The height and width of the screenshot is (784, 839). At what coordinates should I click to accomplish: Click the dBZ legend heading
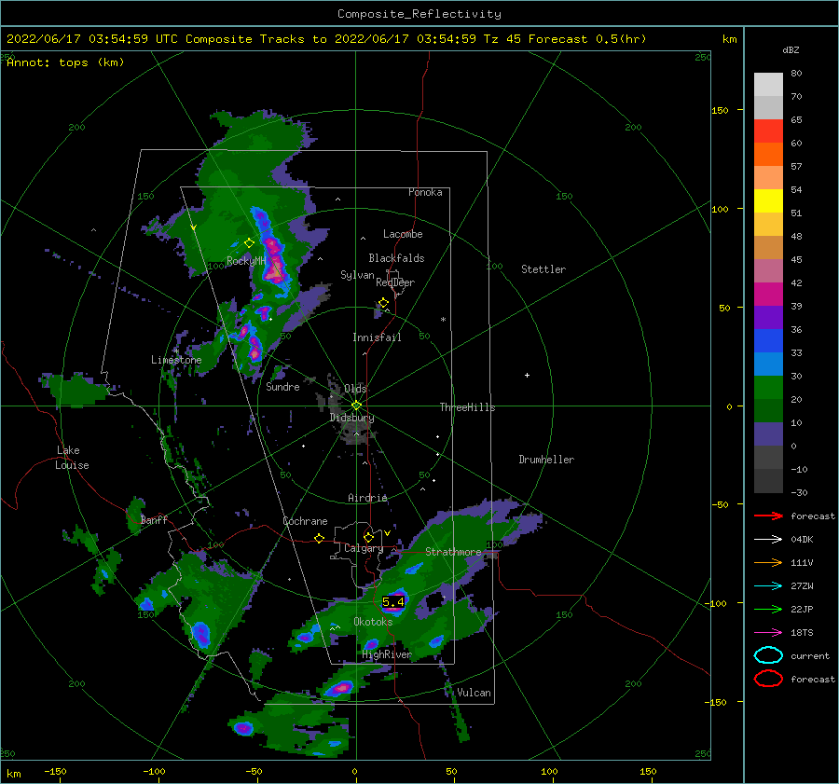791,49
